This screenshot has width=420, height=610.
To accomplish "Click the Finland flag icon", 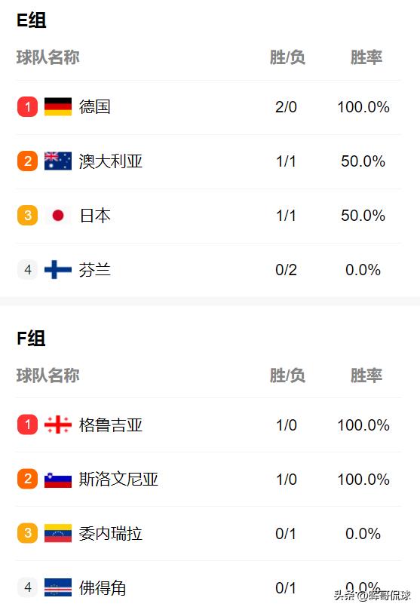I will click(58, 270).
